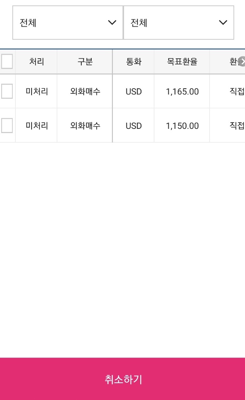Viewport: 245px width, 400px height.
Task: Click the first 전체 dropdown chevron
Action: click(112, 22)
